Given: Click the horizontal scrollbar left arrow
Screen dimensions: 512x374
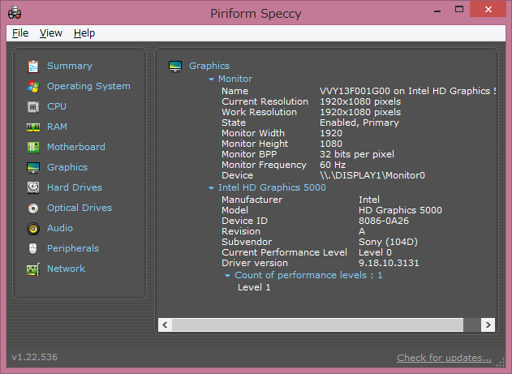Looking at the screenshot, I should pyautogui.click(x=165, y=325).
